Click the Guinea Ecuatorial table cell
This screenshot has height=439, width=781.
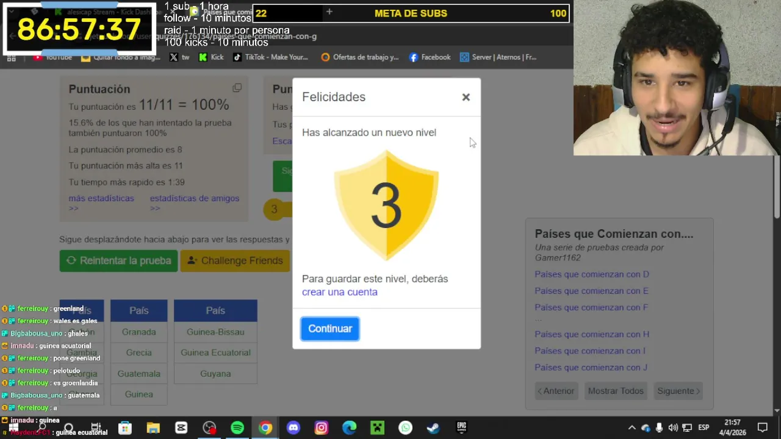(x=215, y=353)
